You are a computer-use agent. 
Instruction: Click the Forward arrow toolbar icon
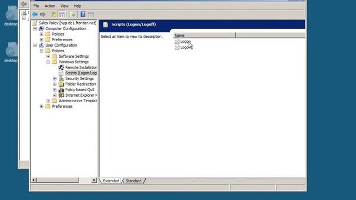click(x=43, y=14)
